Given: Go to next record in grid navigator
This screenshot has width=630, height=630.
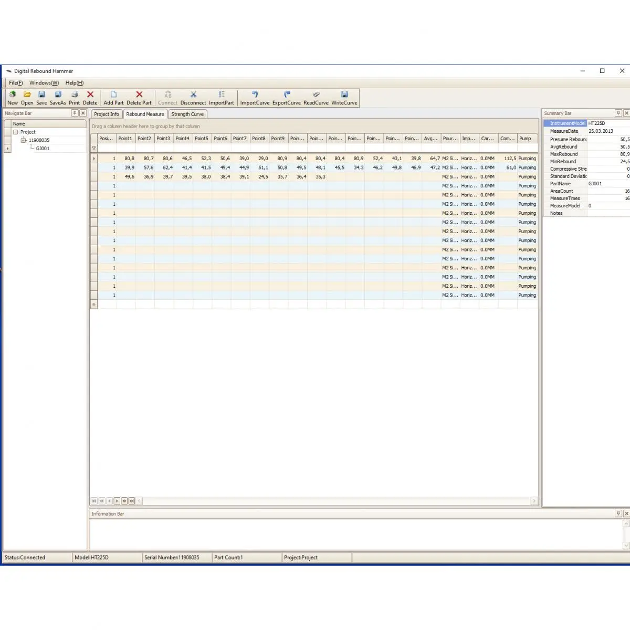Looking at the screenshot, I should pyautogui.click(x=117, y=501).
